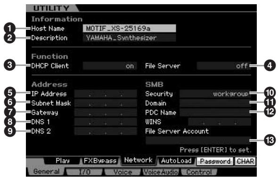The height and width of the screenshot is (179, 278).
Task: Click the Press [ENTER] to set text
Action: coord(216,150)
